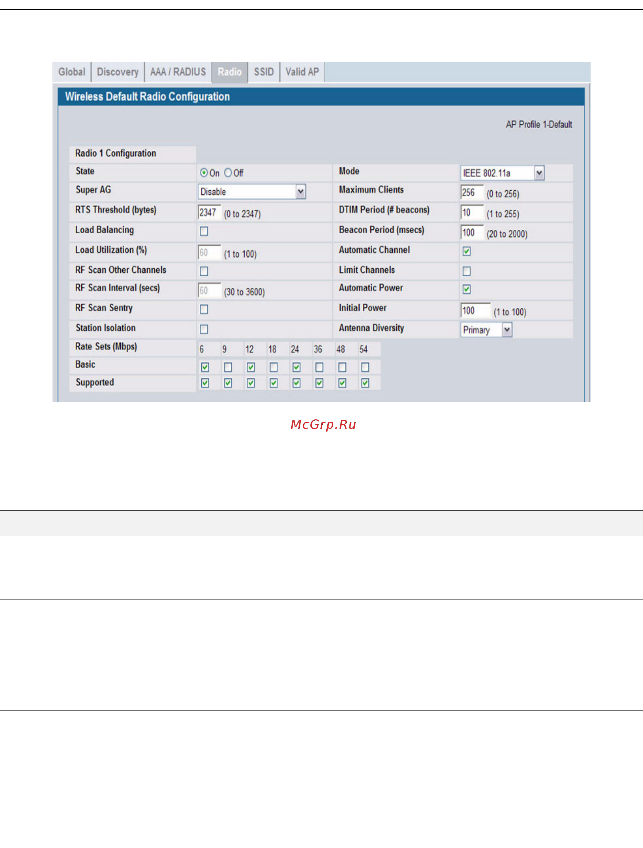Click the DTIM Period input field
643x848 pixels.
(x=472, y=212)
